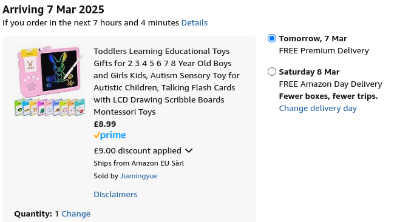
Task: Click the FREE Amazon Day Delivery label
Action: (330, 84)
